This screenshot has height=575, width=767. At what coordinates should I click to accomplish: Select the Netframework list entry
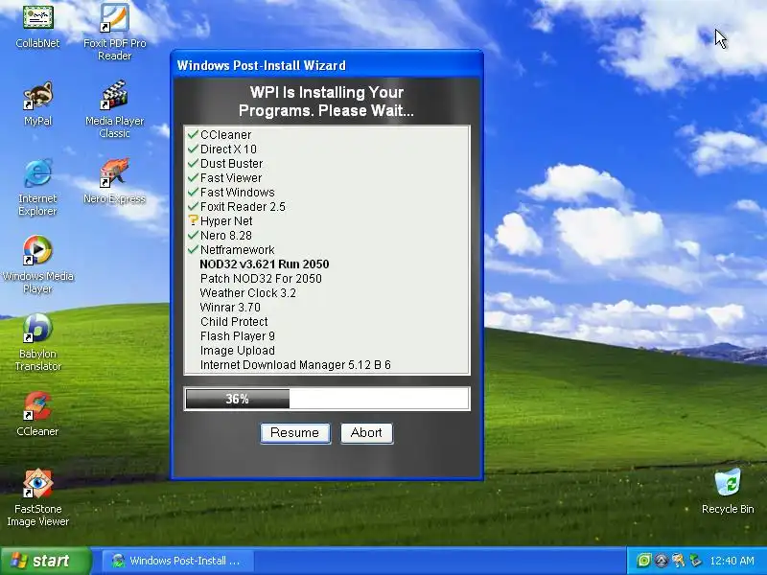coord(237,249)
